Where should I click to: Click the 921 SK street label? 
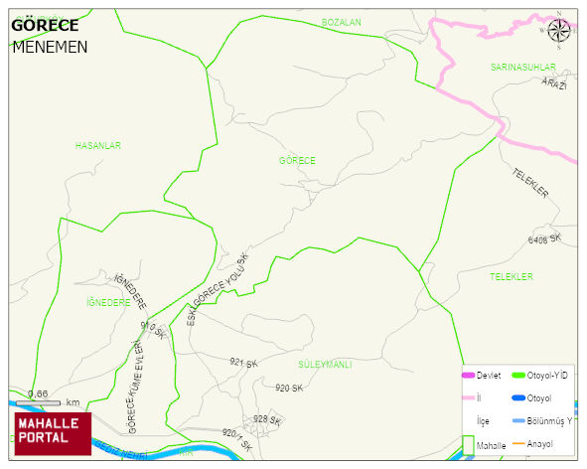tap(243, 363)
